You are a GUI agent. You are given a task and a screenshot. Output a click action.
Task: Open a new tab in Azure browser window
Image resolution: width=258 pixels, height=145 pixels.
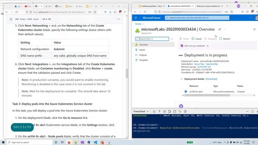pos(227,6)
